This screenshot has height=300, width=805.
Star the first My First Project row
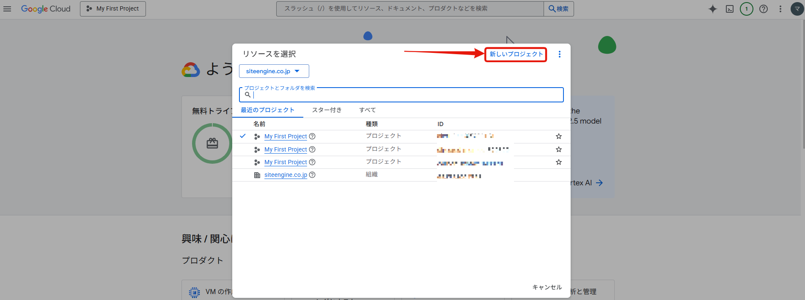(559, 136)
